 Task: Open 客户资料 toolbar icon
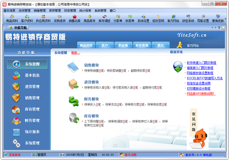(27, 19)
